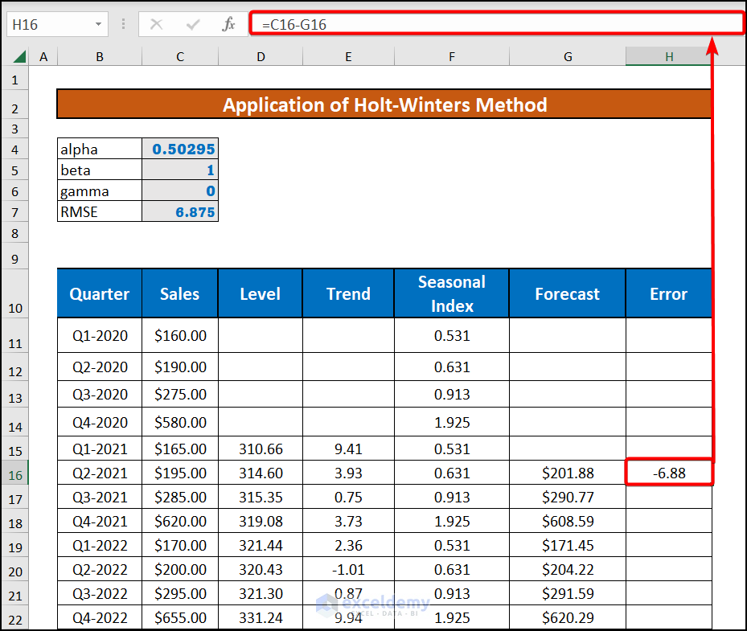This screenshot has width=747, height=631.
Task: Click the Enter checkmark formula bar icon
Action: pos(193,24)
